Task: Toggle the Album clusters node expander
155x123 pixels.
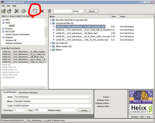Action: pyautogui.click(x=51, y=46)
